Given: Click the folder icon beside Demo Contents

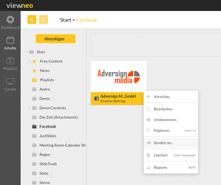Looking at the screenshot, I should click(34, 108).
